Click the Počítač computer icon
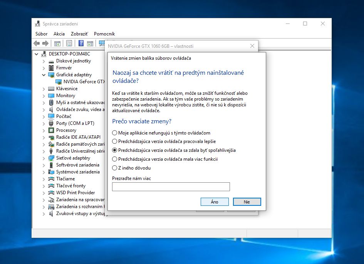 tap(51, 116)
